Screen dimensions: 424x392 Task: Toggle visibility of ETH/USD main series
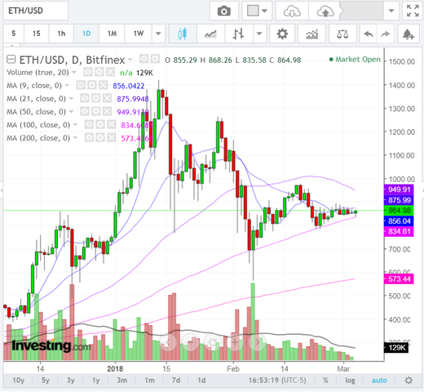(144, 59)
